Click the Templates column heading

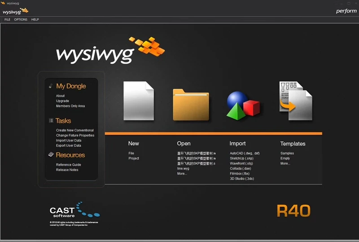point(293,144)
